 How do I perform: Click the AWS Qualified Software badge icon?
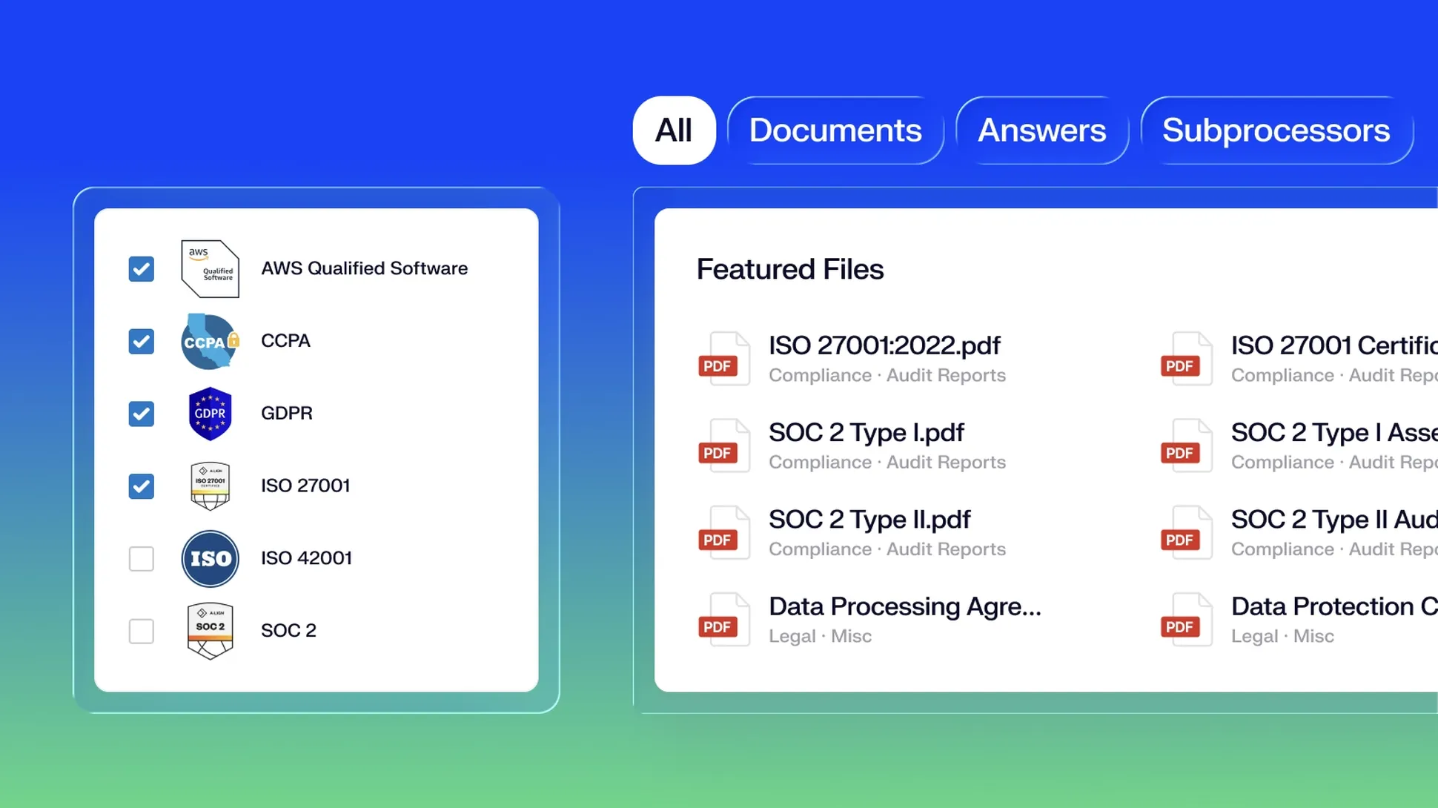pos(210,268)
